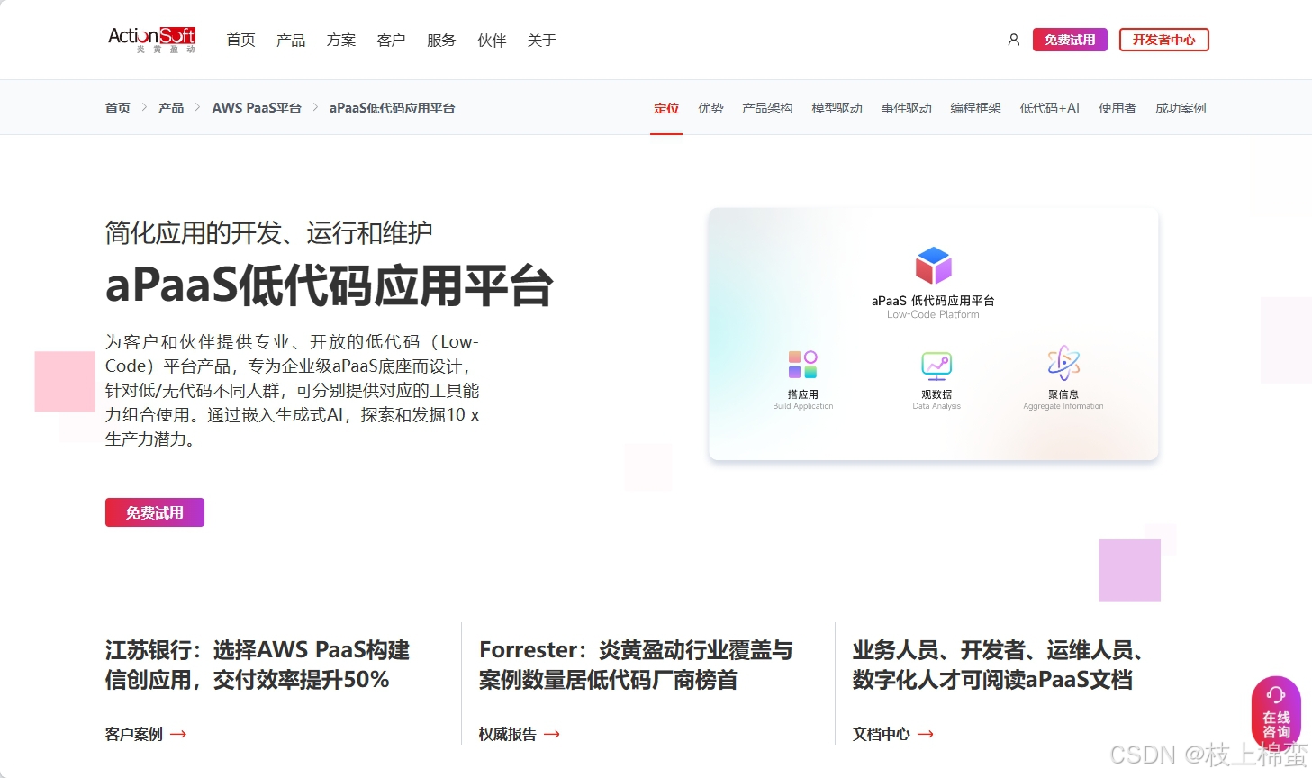This screenshot has width=1312, height=778.
Task: Click the hero section 免费试用 button
Action: coord(155,512)
